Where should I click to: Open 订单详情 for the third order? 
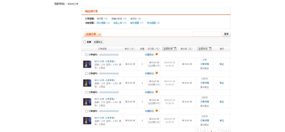tap(205, 102)
